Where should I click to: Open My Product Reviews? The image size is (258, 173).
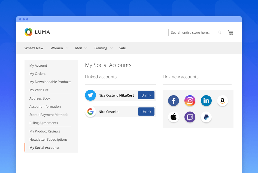pyautogui.click(x=45, y=131)
